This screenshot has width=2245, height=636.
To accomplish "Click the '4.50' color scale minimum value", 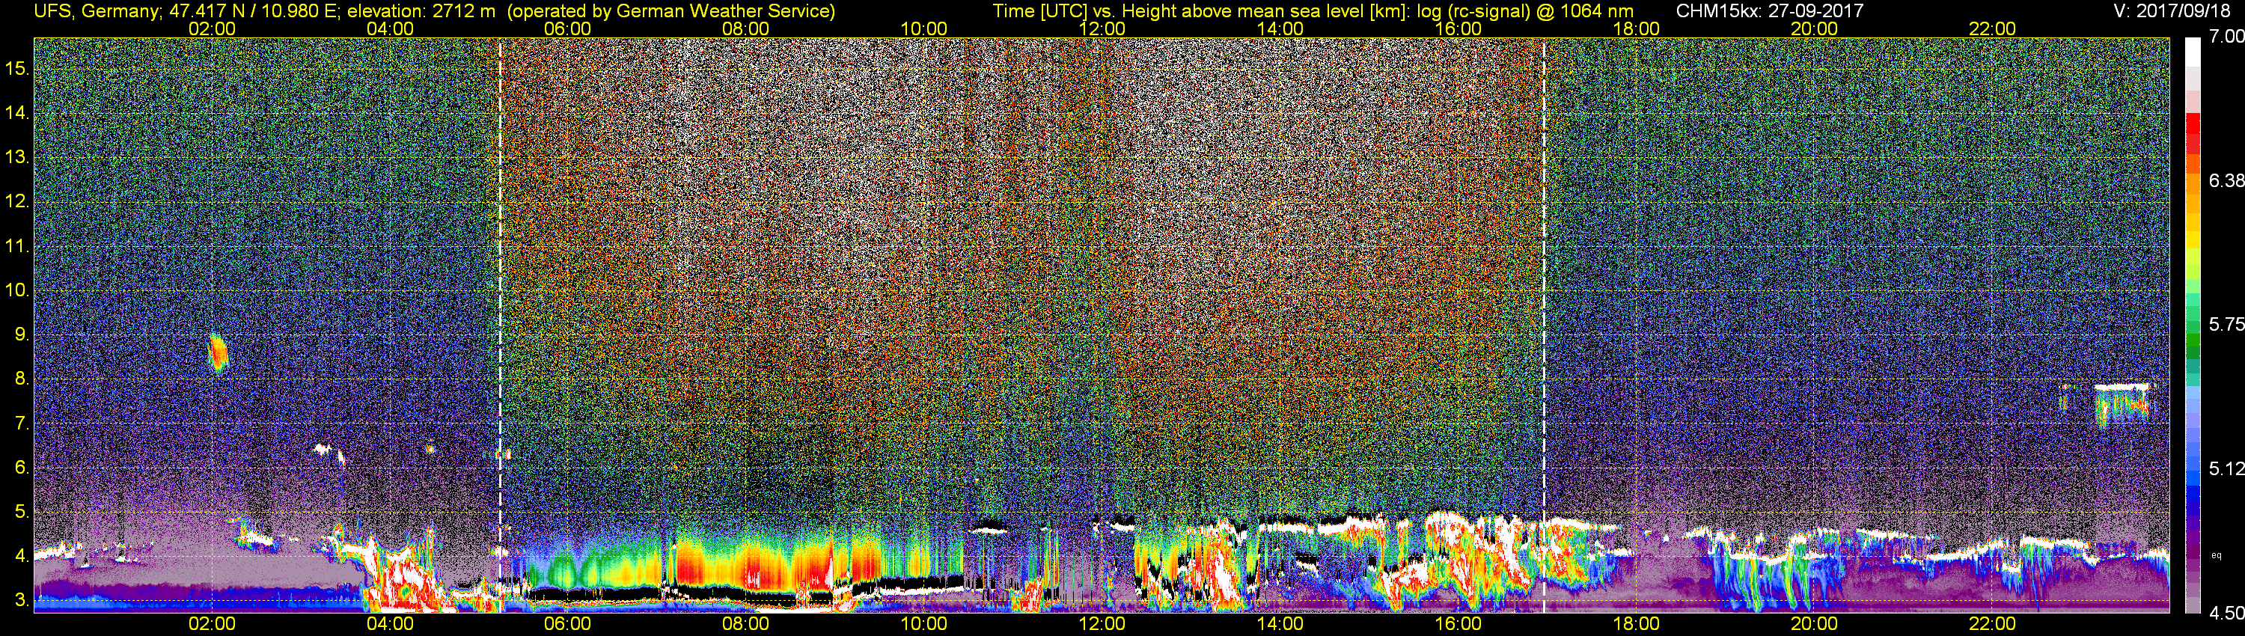I will (x=2227, y=614).
